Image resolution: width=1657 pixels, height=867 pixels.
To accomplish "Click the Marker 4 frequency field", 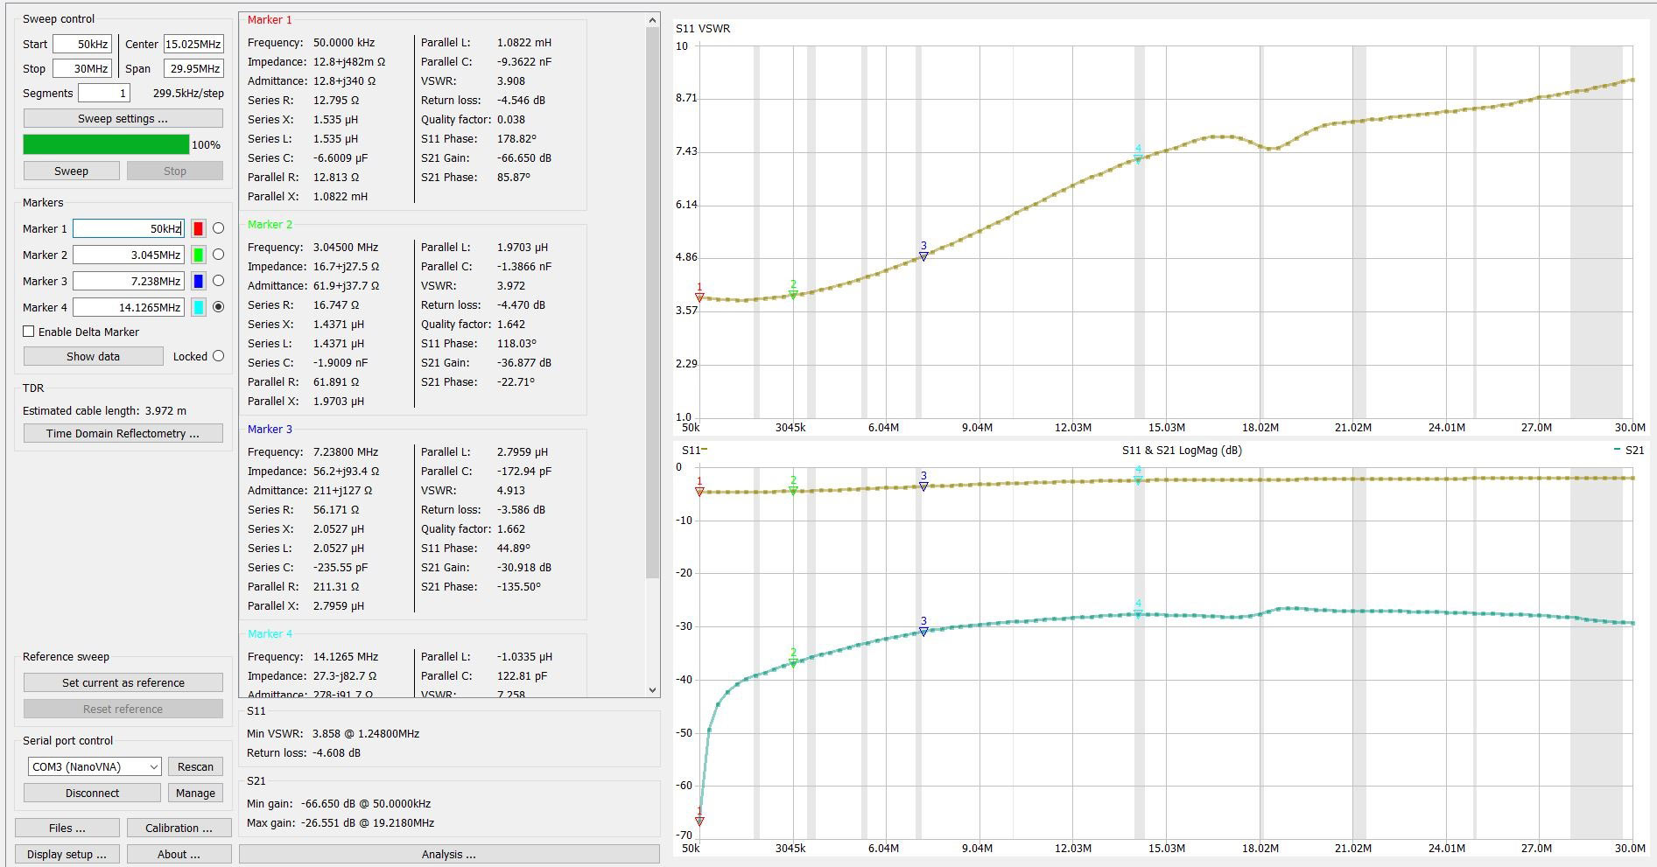I will 128,307.
